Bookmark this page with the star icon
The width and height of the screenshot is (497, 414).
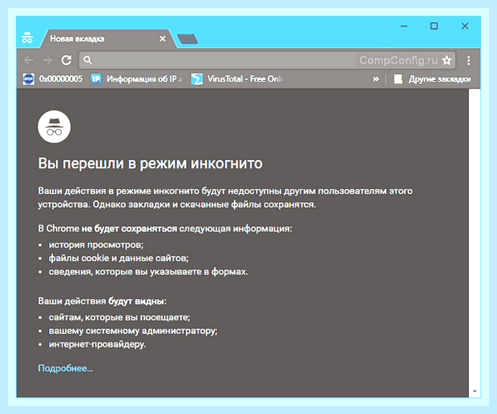pos(447,60)
